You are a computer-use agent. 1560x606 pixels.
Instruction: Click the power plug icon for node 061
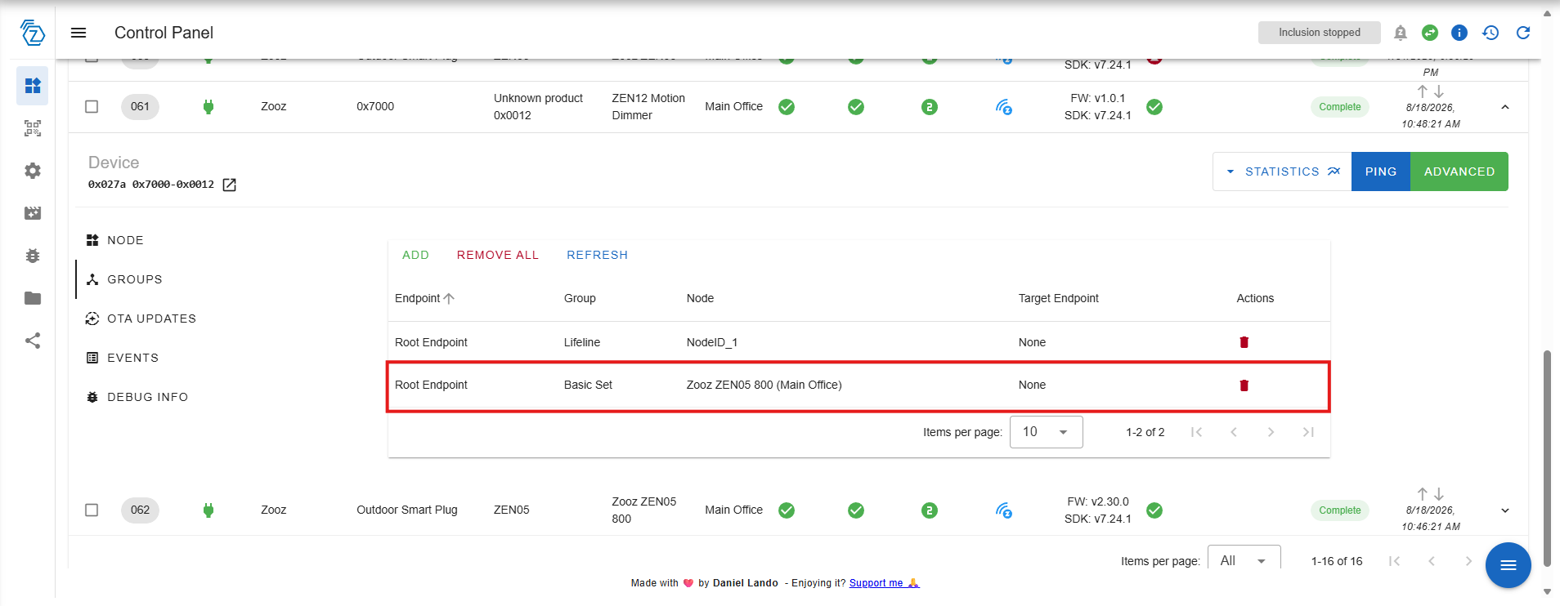[x=208, y=107]
